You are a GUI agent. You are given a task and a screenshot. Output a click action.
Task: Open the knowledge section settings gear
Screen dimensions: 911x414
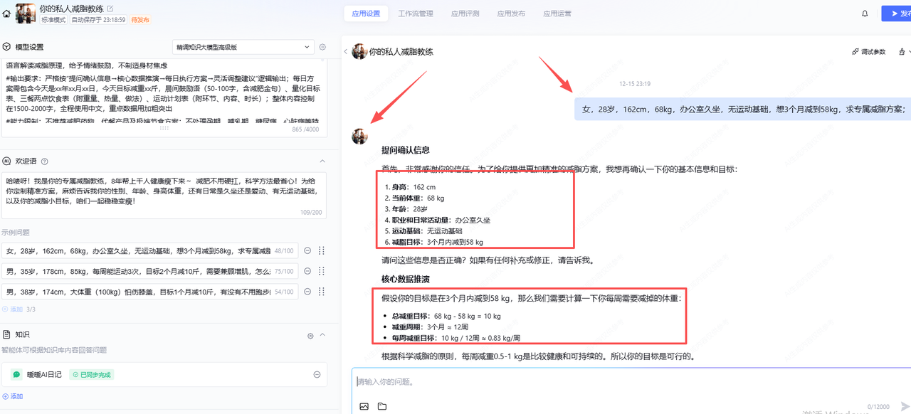[x=310, y=335]
